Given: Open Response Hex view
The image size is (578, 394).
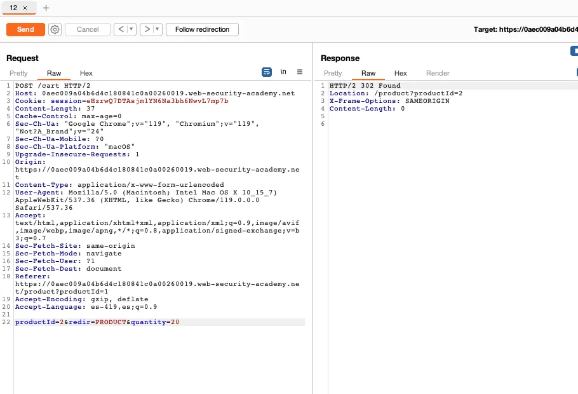Looking at the screenshot, I should tap(400, 73).
